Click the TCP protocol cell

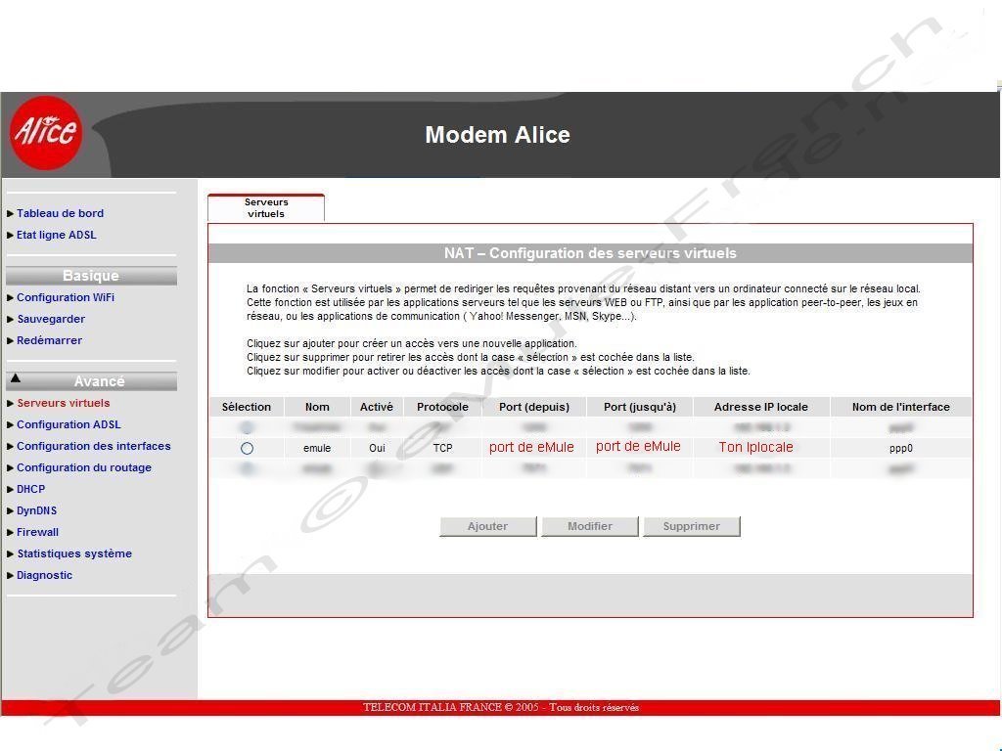click(443, 448)
